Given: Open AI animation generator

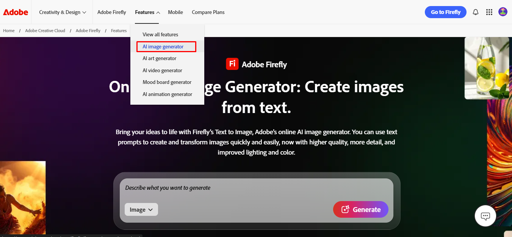Looking at the screenshot, I should (167, 94).
